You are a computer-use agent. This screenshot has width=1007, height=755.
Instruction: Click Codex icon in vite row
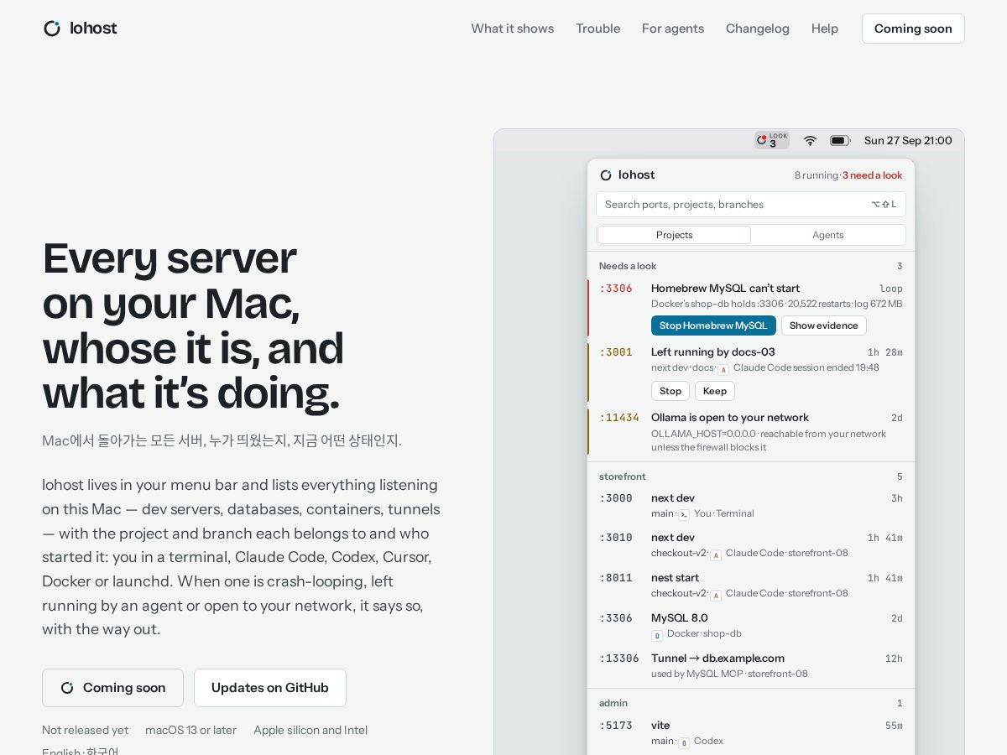coord(684,742)
